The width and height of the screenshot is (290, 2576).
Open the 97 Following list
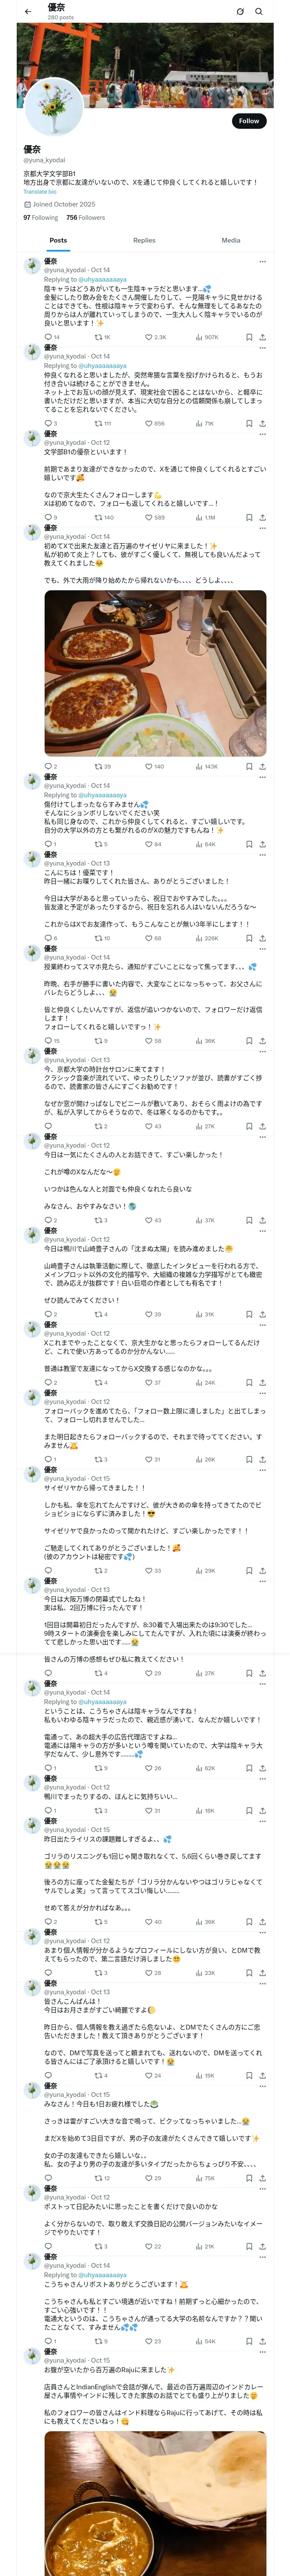(41, 217)
